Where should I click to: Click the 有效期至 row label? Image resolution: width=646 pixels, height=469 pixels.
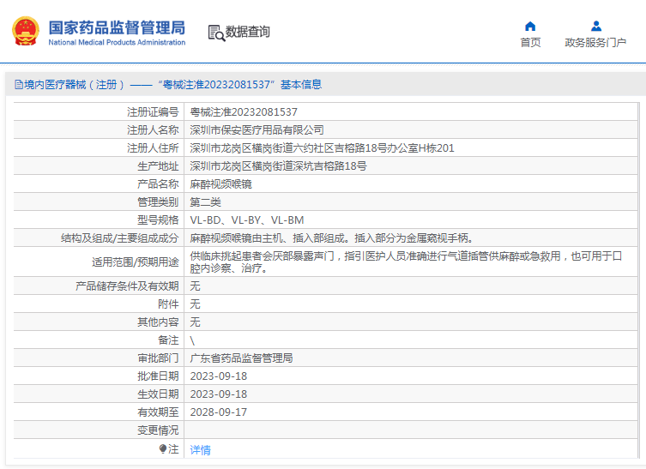(x=158, y=412)
